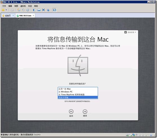Screen dimensions: 157x138
Task: Click the VMware Workstation title bar icon
Action: (x=2, y=2)
